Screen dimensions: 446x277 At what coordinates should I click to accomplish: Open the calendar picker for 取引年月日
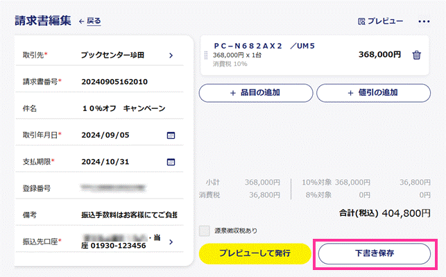pos(171,135)
